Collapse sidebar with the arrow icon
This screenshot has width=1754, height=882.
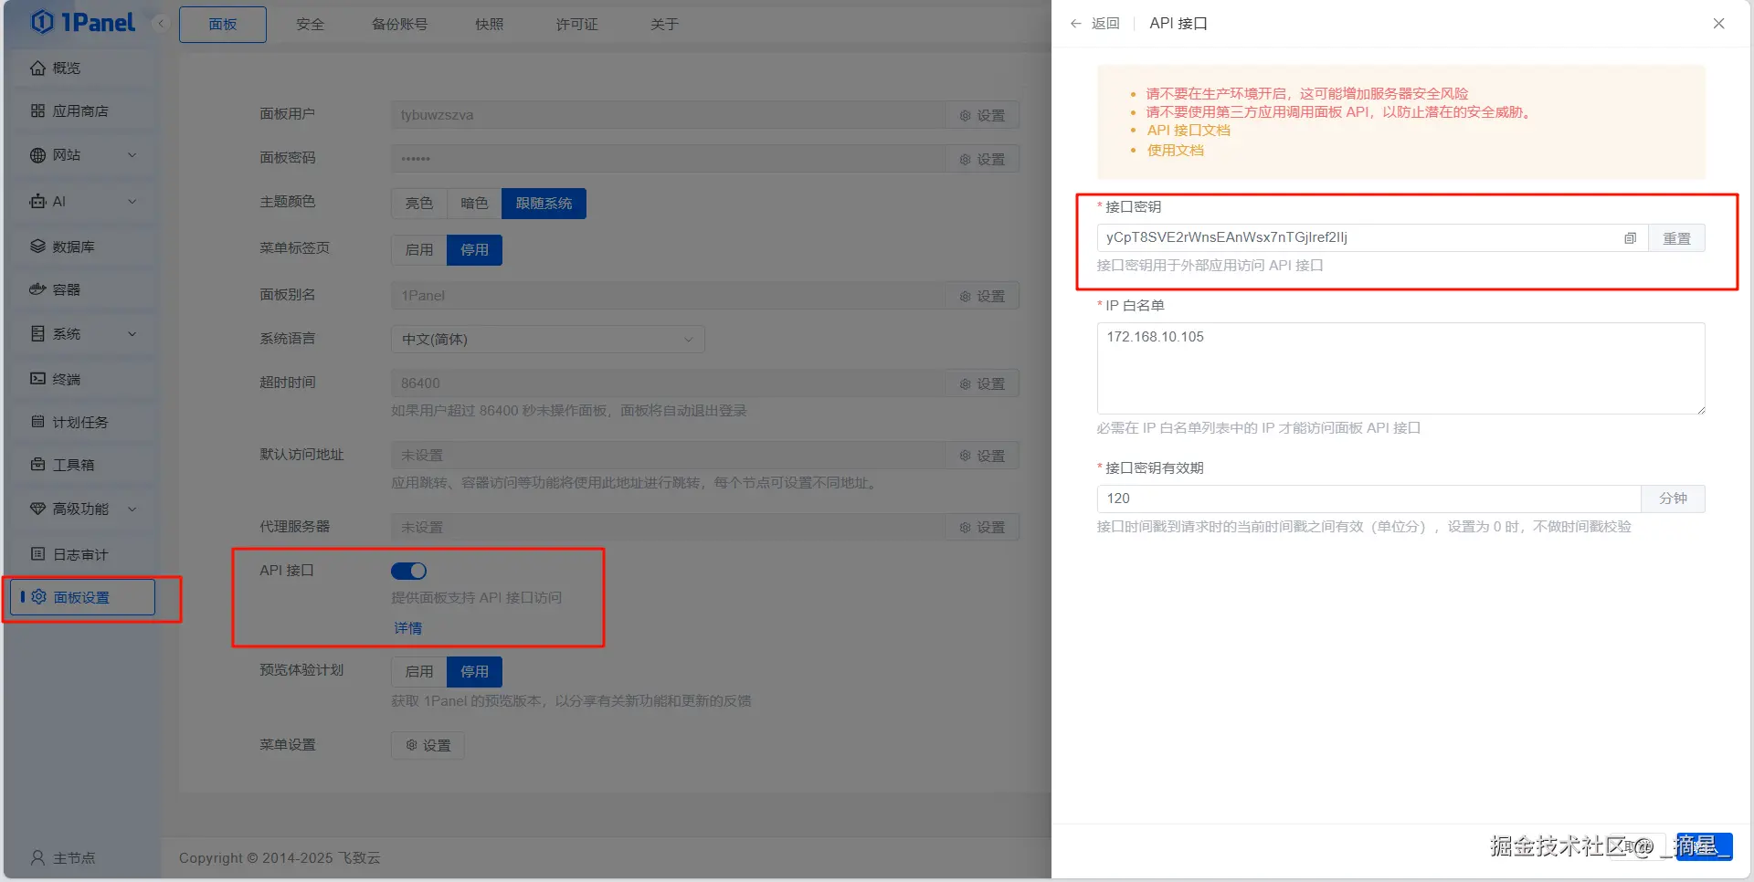tap(161, 24)
